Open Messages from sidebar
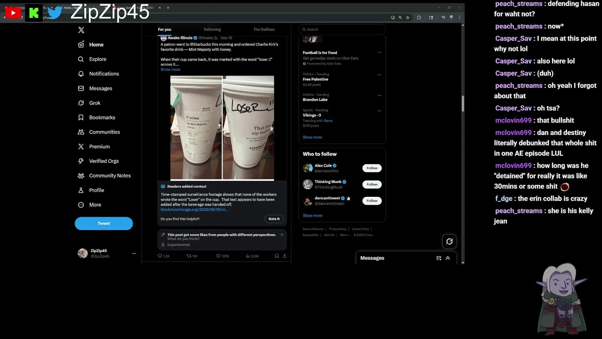 95,89
